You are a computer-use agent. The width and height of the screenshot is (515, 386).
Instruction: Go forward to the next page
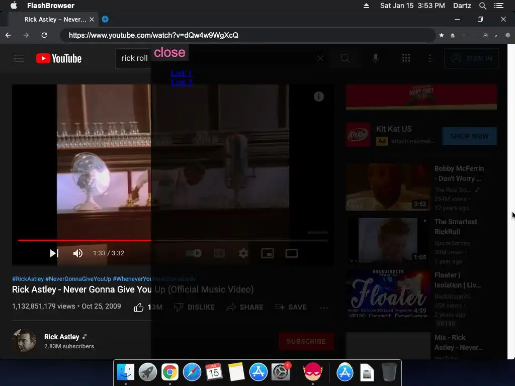tap(26, 35)
